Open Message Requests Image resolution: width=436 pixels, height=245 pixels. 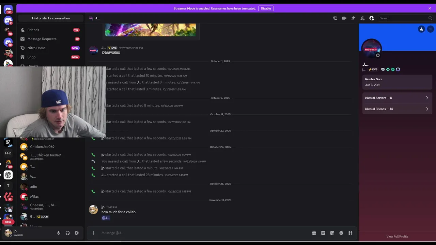[42, 39]
